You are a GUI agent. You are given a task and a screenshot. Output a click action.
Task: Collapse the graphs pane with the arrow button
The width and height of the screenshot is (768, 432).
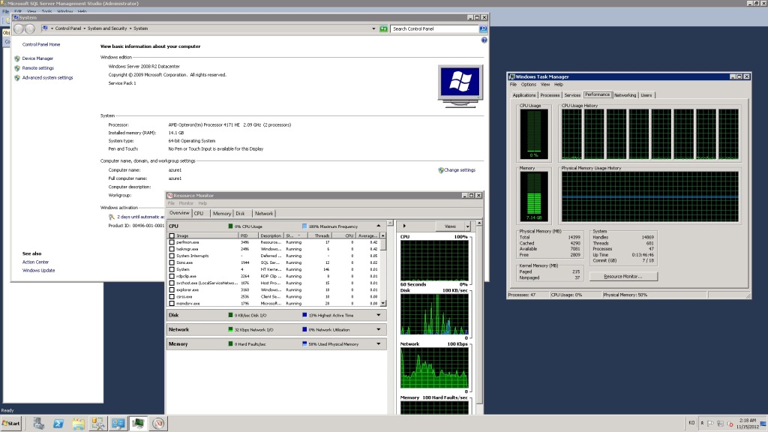click(404, 226)
